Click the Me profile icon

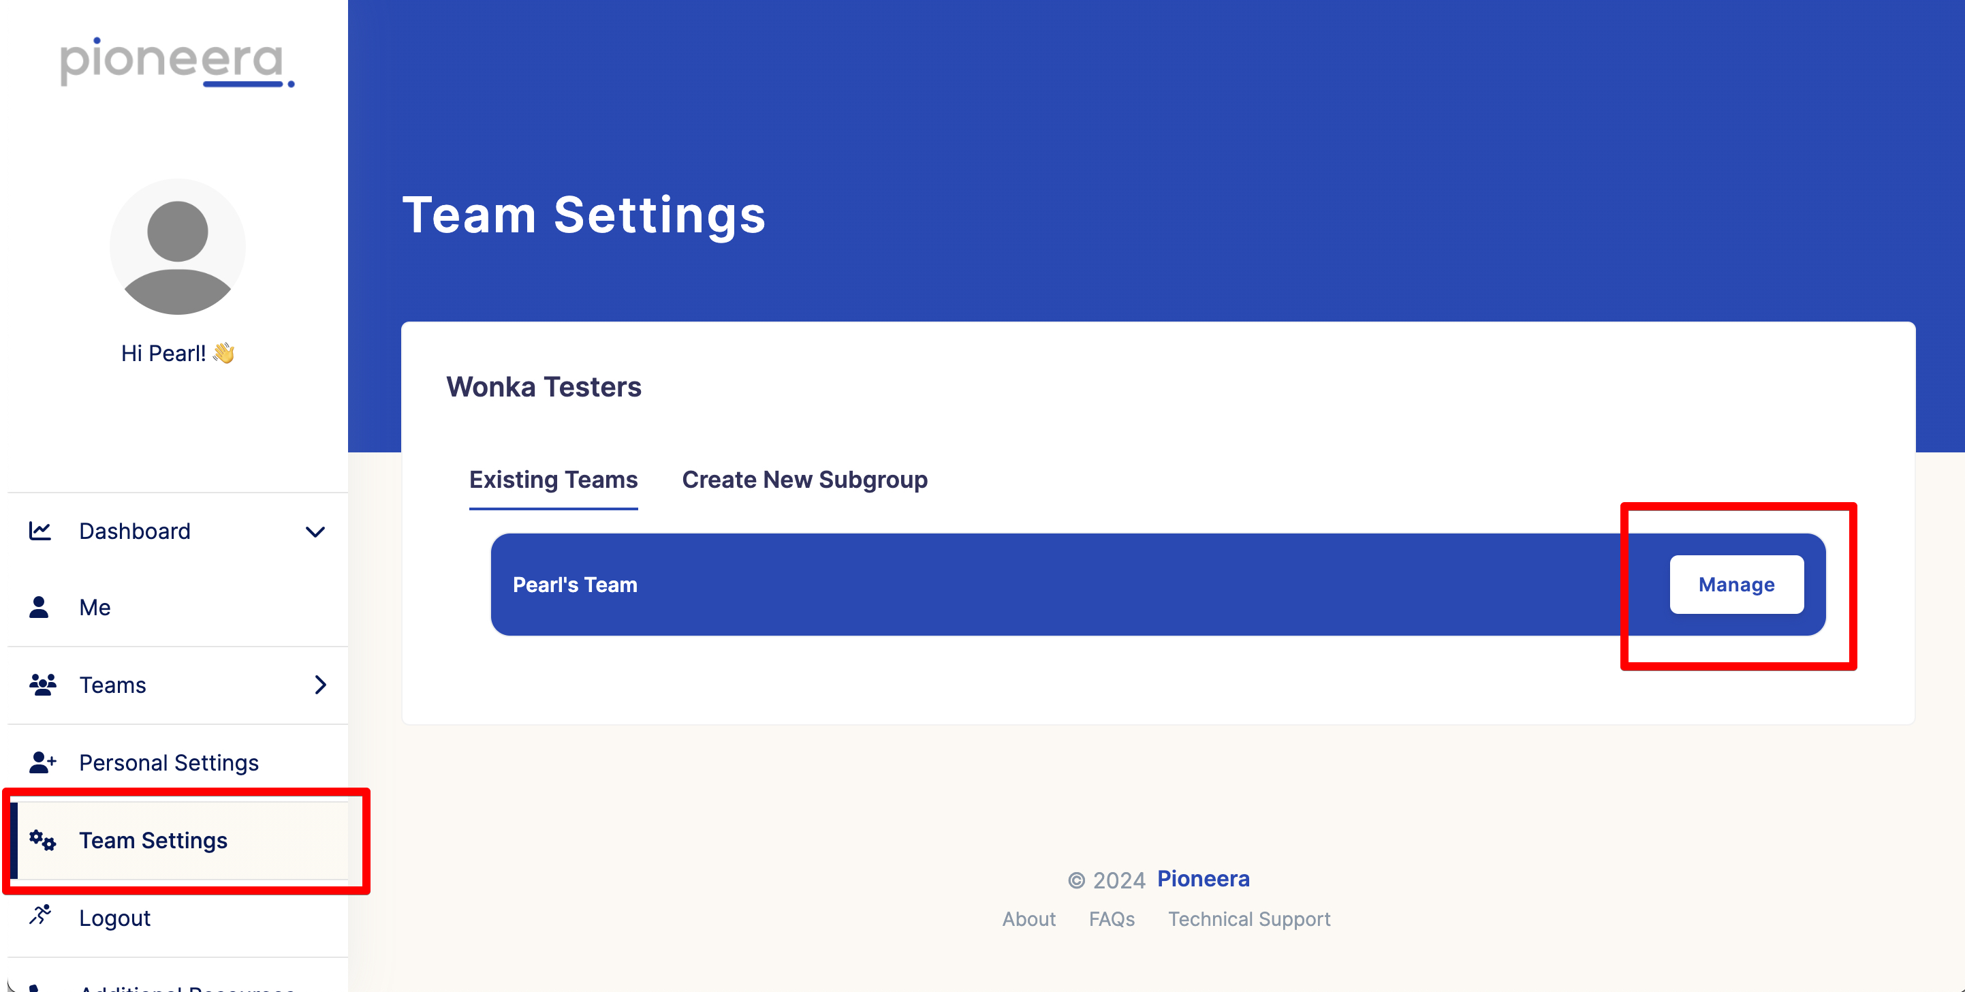click(38, 606)
